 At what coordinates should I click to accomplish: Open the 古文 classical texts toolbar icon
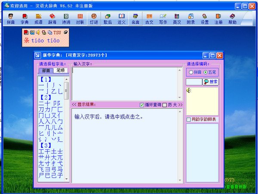[149, 19]
